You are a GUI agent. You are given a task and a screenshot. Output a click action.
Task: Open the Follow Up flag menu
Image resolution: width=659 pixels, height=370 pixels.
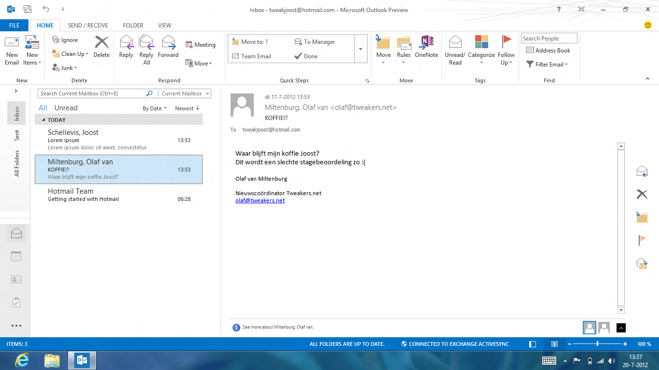pos(507,51)
